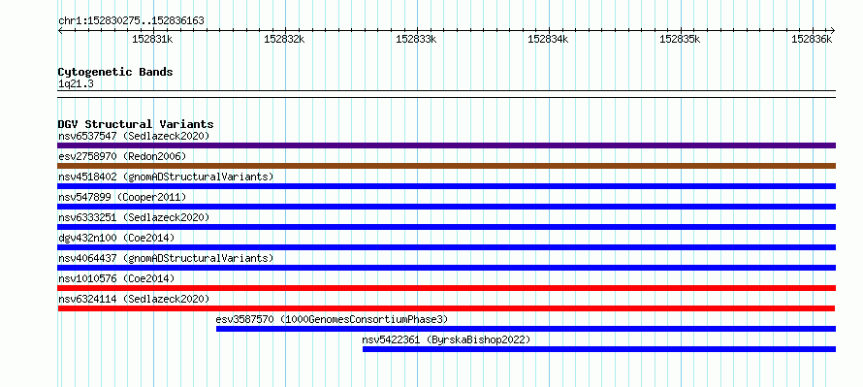
Task: Click the 152833k ruler label
Action: (x=416, y=39)
